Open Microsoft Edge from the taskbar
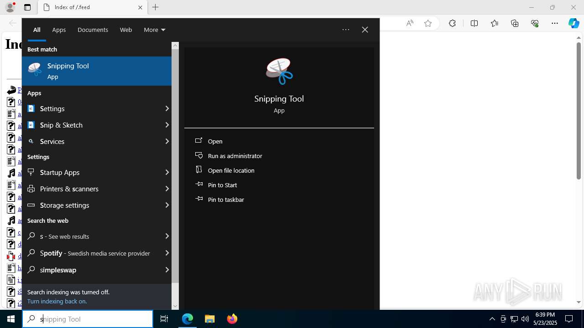The width and height of the screenshot is (584, 328). point(188,319)
